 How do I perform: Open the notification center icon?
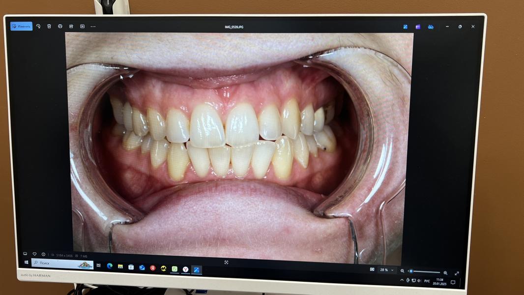(453, 282)
